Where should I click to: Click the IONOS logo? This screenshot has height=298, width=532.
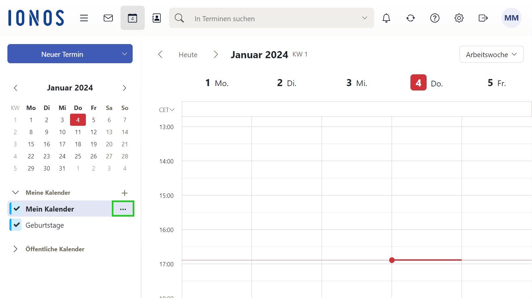(36, 18)
